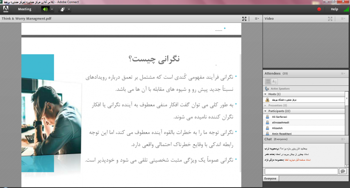350x188 pixels.
Task: Open the Share pod options menu
Action: coord(257,19)
